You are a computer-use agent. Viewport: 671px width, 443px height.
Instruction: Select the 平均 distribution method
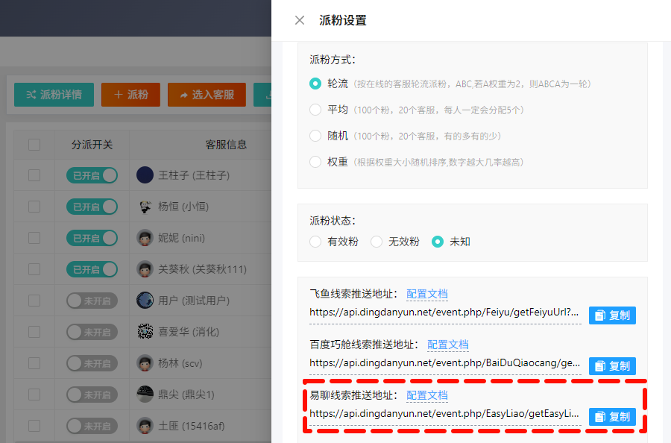pos(315,110)
